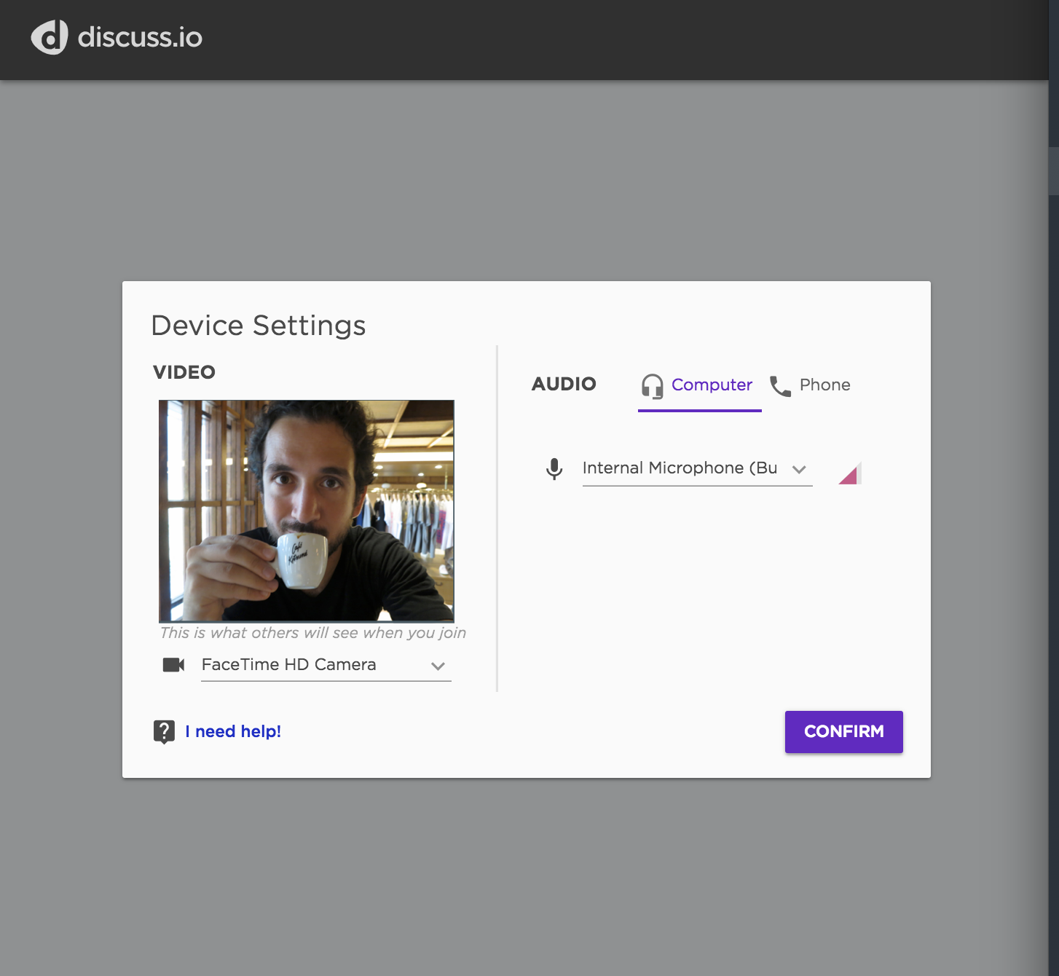Screen dimensions: 1059x976
Task: Click the Device Settings heading area
Action: coord(259,326)
